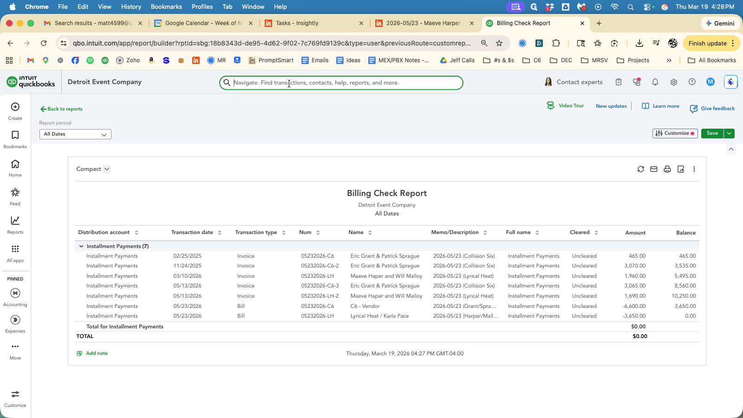Print the report with printer icon
743x418 pixels.
click(x=667, y=169)
